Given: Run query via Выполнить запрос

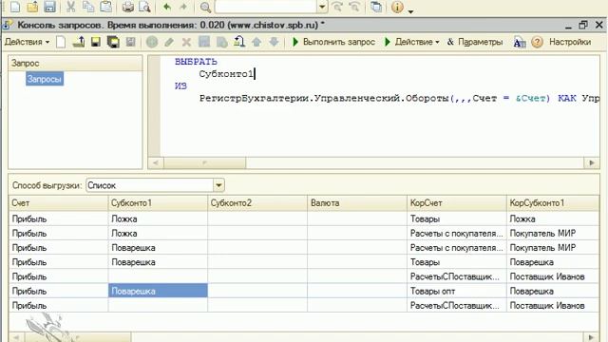Looking at the screenshot, I should click(x=333, y=42).
